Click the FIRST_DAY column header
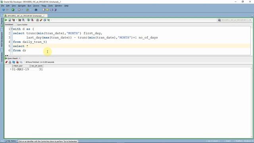 (x=21, y=66)
